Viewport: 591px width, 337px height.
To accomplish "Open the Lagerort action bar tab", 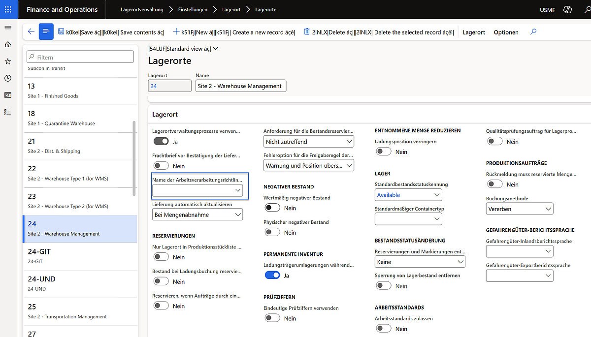I will 474,32.
